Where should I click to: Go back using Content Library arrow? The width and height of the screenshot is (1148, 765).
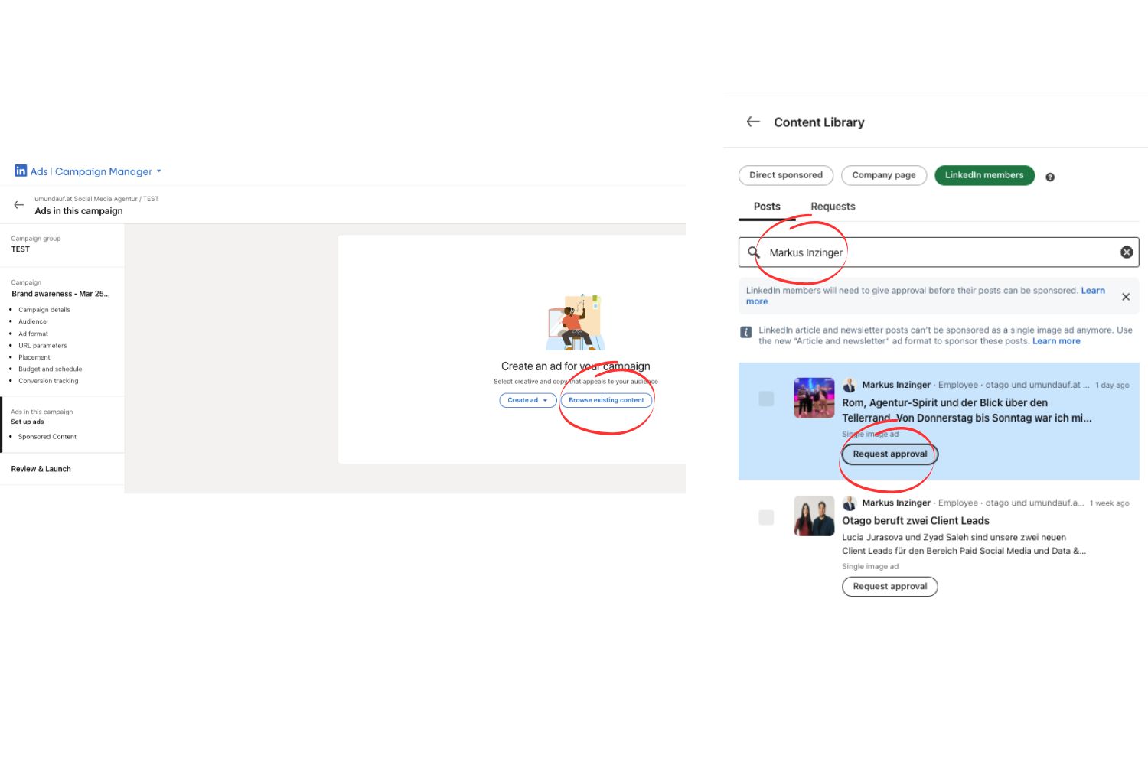(753, 122)
